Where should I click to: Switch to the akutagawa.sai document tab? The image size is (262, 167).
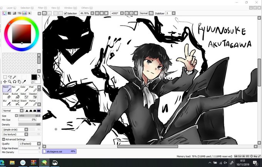(x=59, y=152)
